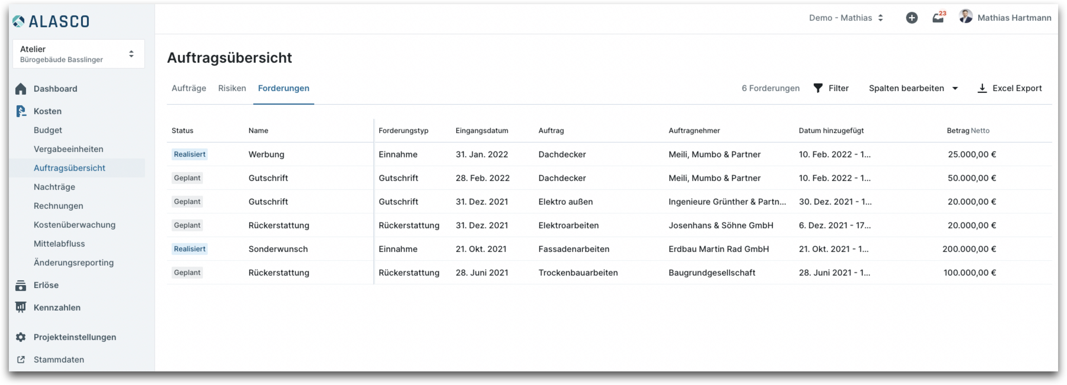The width and height of the screenshot is (1067, 385).
Task: Click contractor Josenhans & Söhne GmbH
Action: tap(721, 225)
